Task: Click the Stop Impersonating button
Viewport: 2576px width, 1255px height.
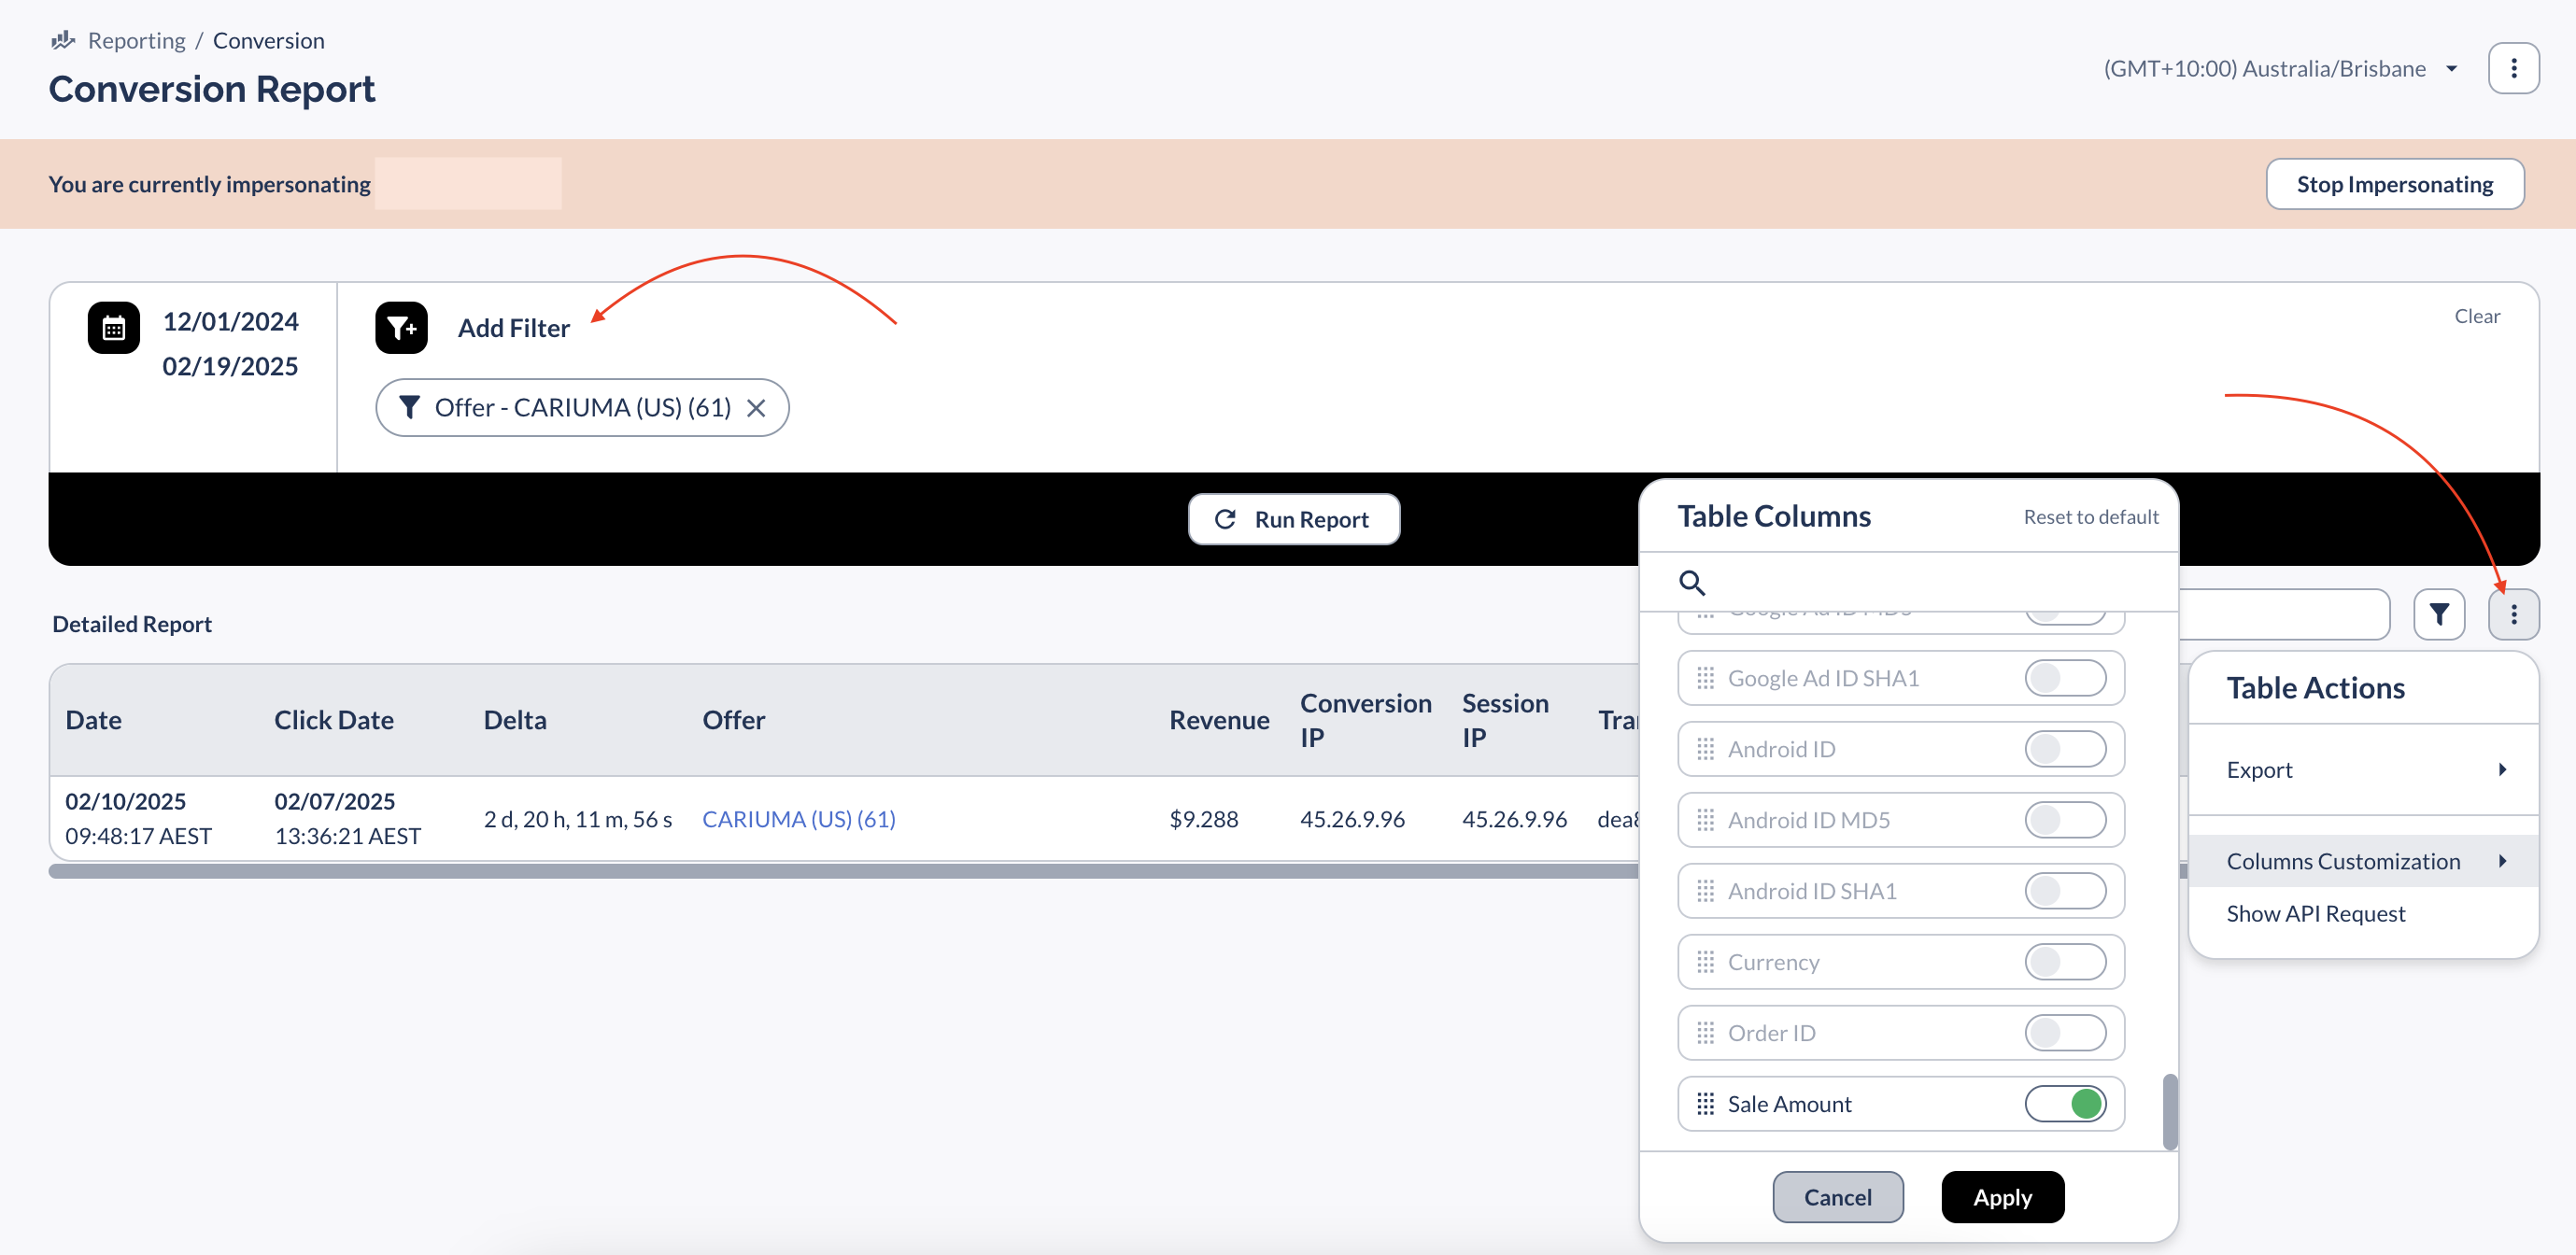Action: [2394, 184]
